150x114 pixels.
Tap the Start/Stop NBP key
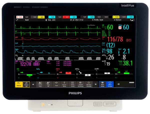pyautogui.click(x=40, y=84)
